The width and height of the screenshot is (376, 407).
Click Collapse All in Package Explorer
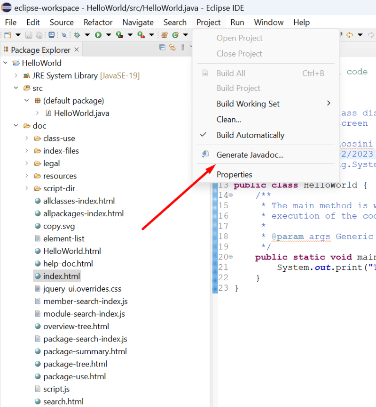coord(162,47)
